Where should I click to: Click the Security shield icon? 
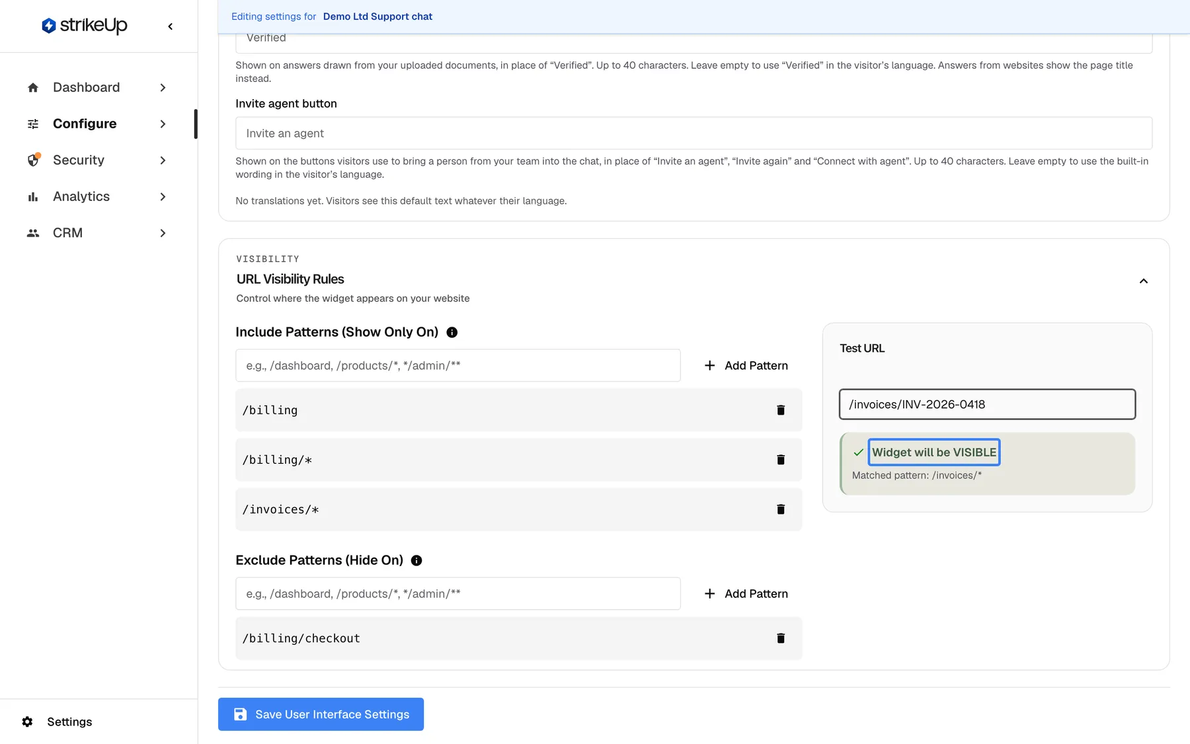coord(33,160)
